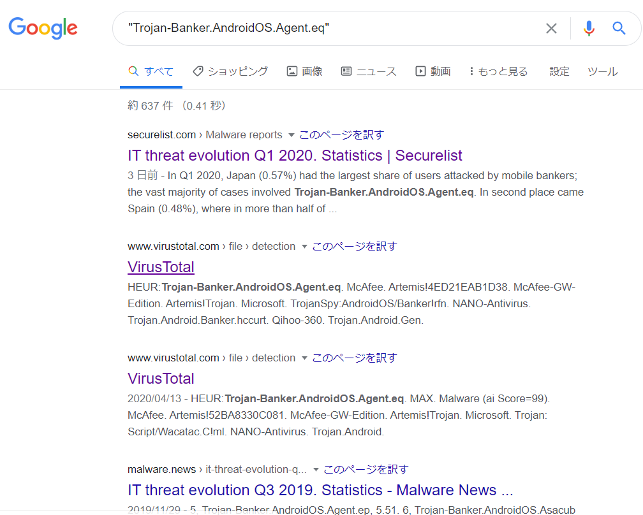
Task: Click the play icon on 動画 tab
Action: [420, 71]
